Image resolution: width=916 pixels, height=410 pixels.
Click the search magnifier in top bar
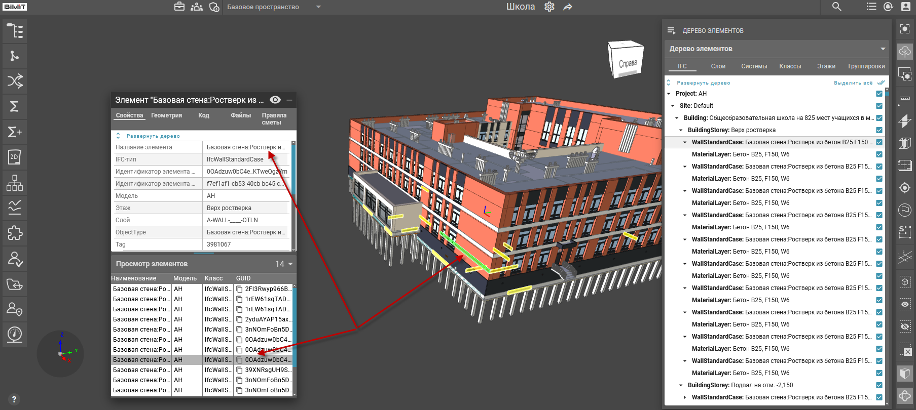pos(836,7)
